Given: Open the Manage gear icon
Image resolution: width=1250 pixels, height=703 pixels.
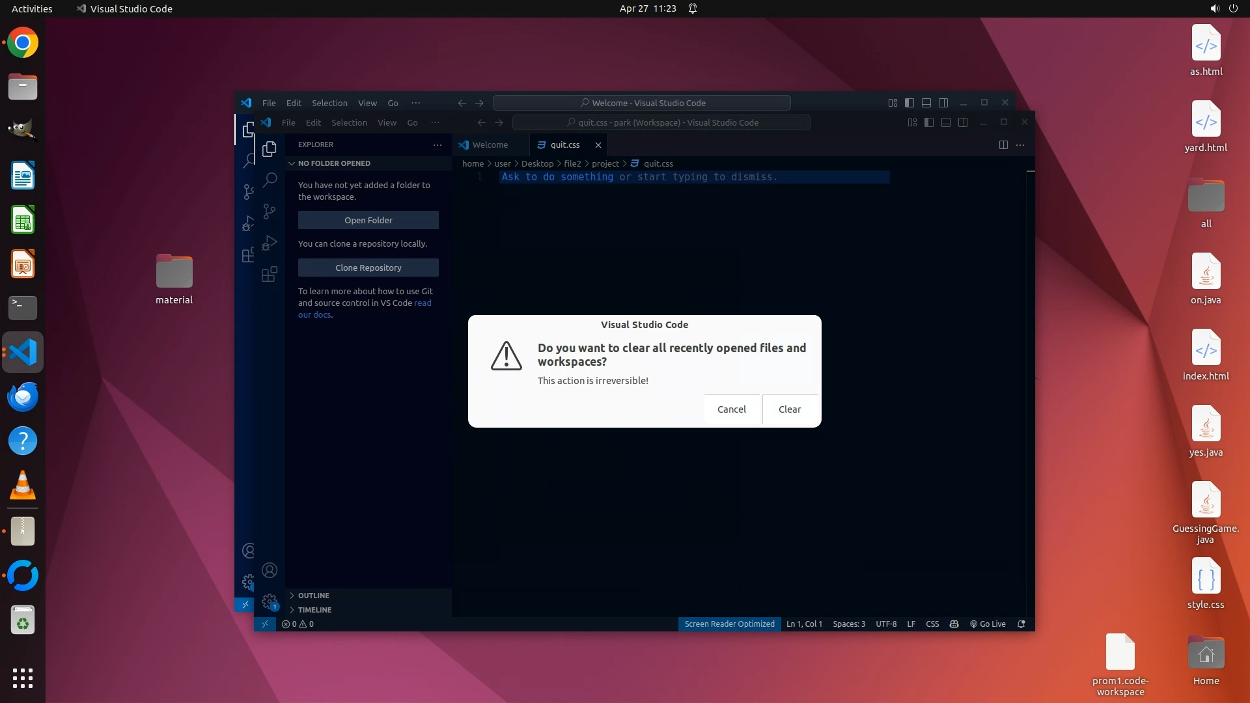Looking at the screenshot, I should [x=270, y=601].
